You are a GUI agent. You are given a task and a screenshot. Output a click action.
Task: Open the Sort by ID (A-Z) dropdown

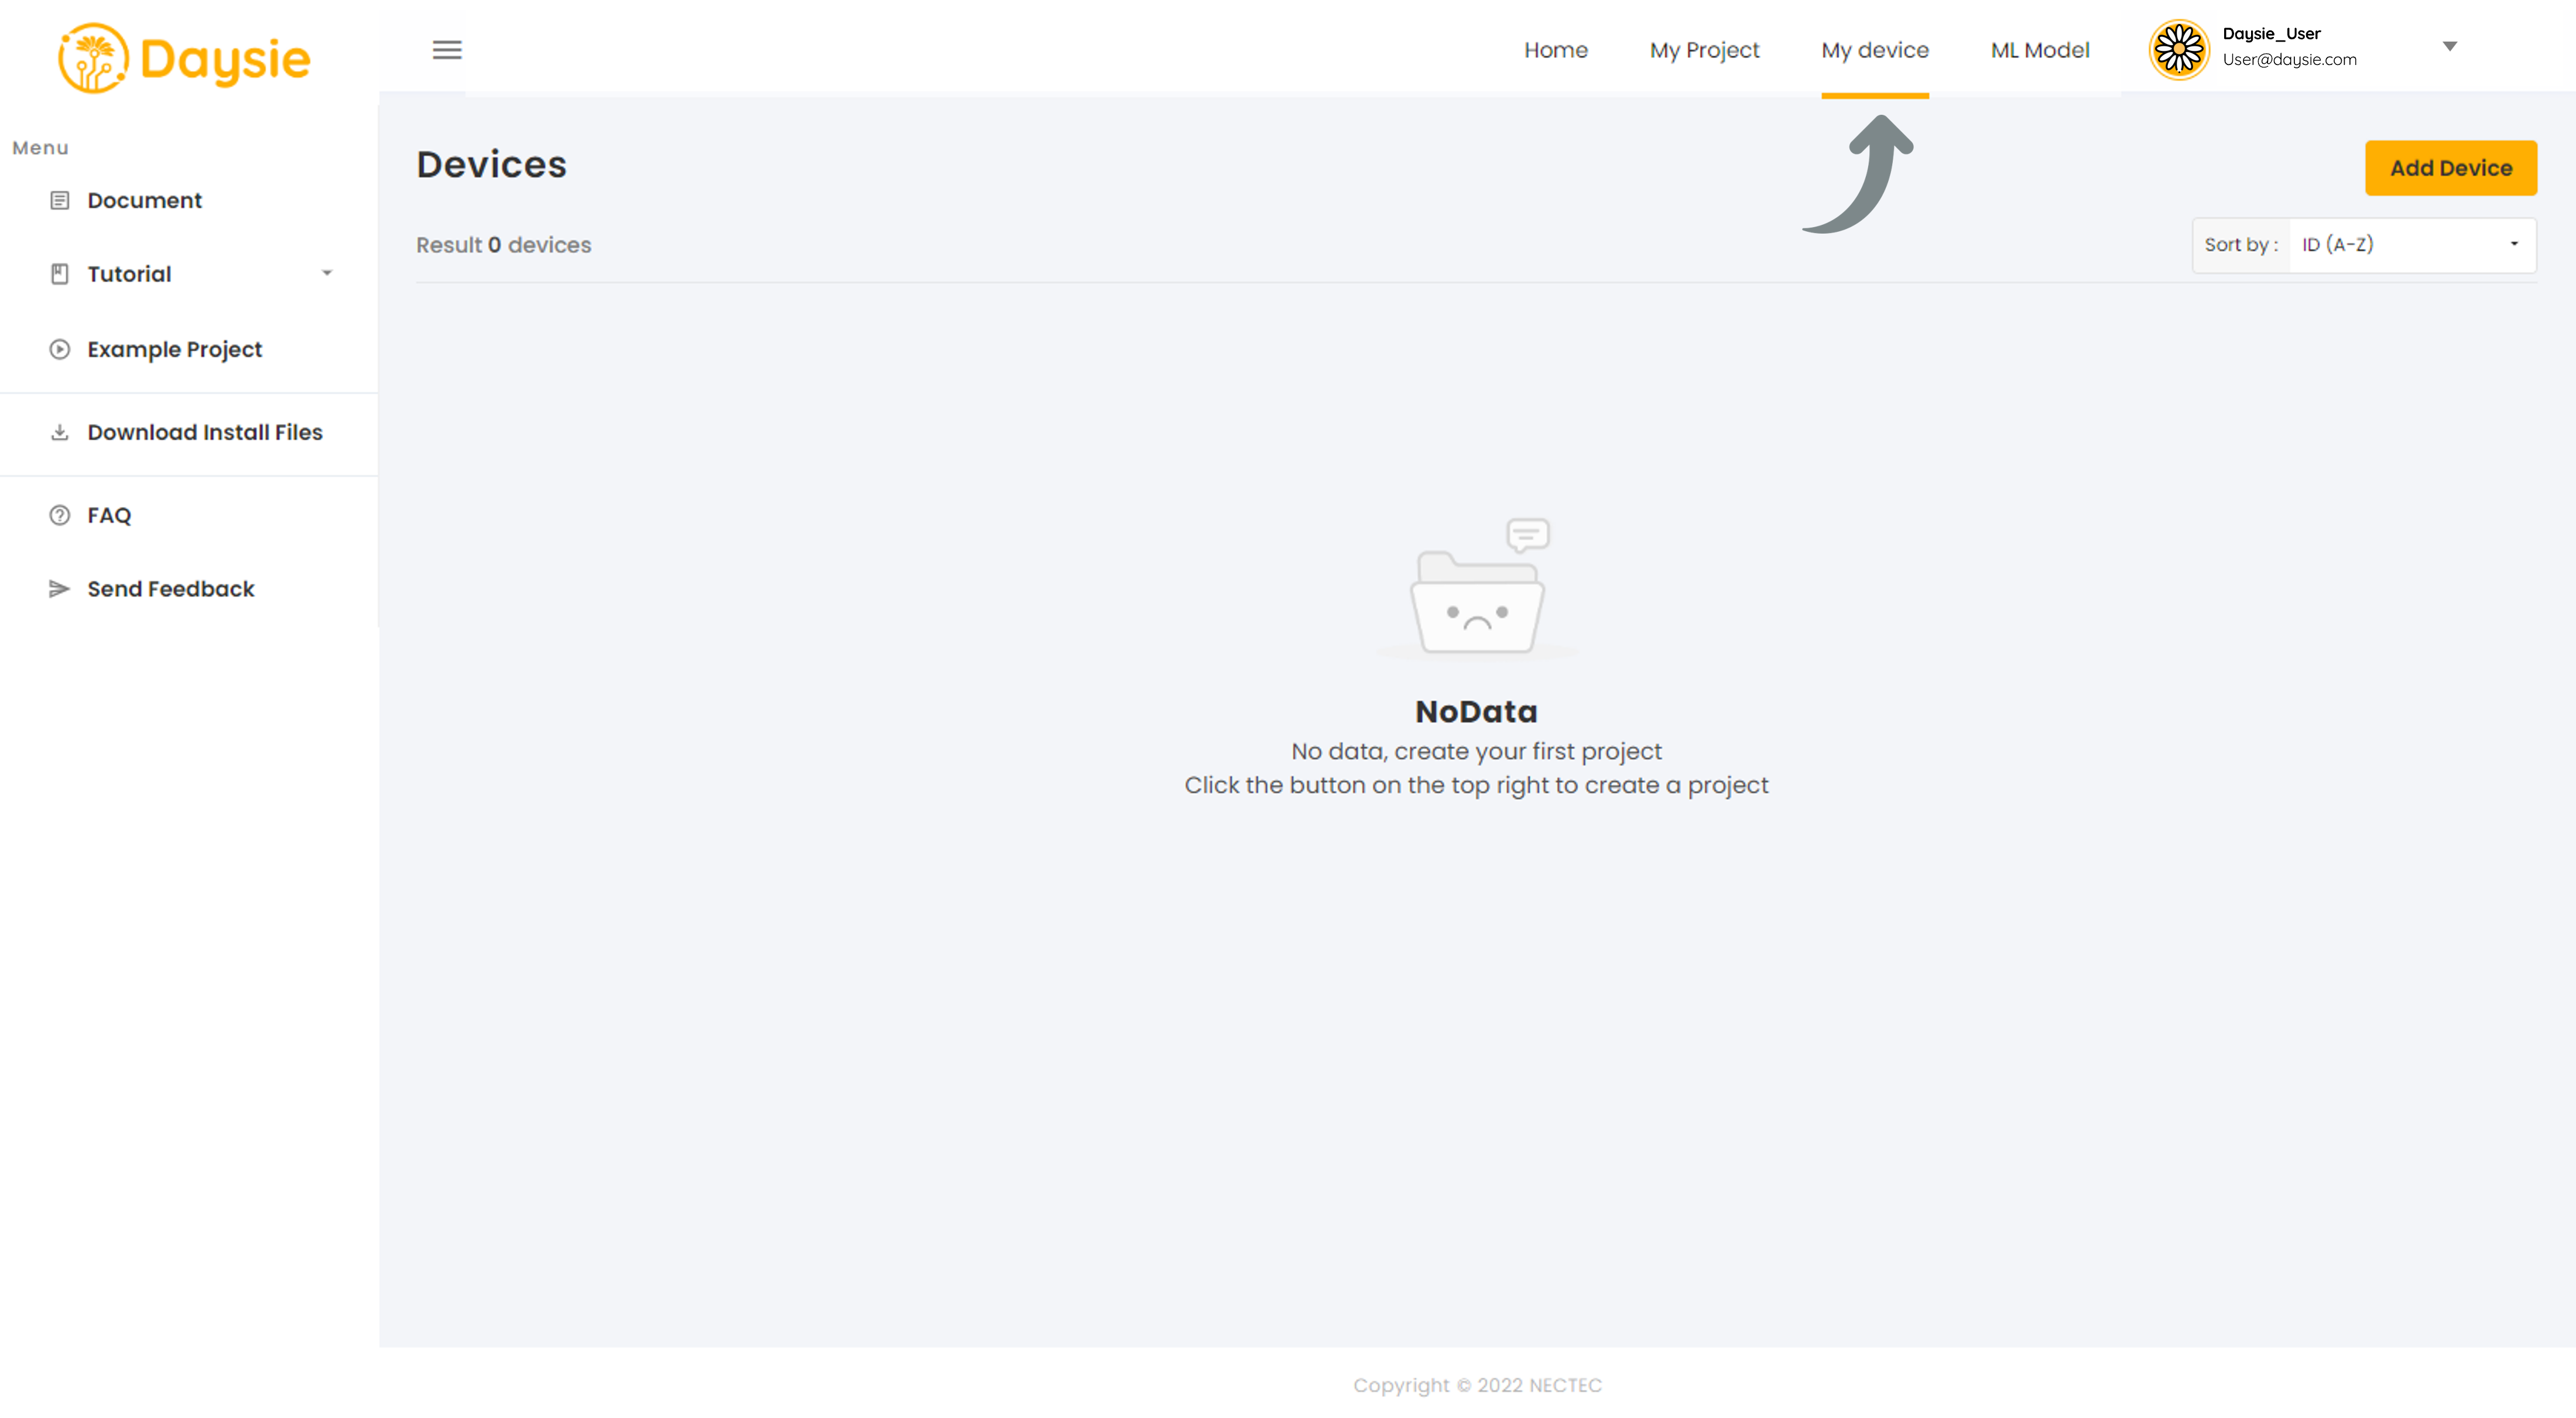[2413, 245]
